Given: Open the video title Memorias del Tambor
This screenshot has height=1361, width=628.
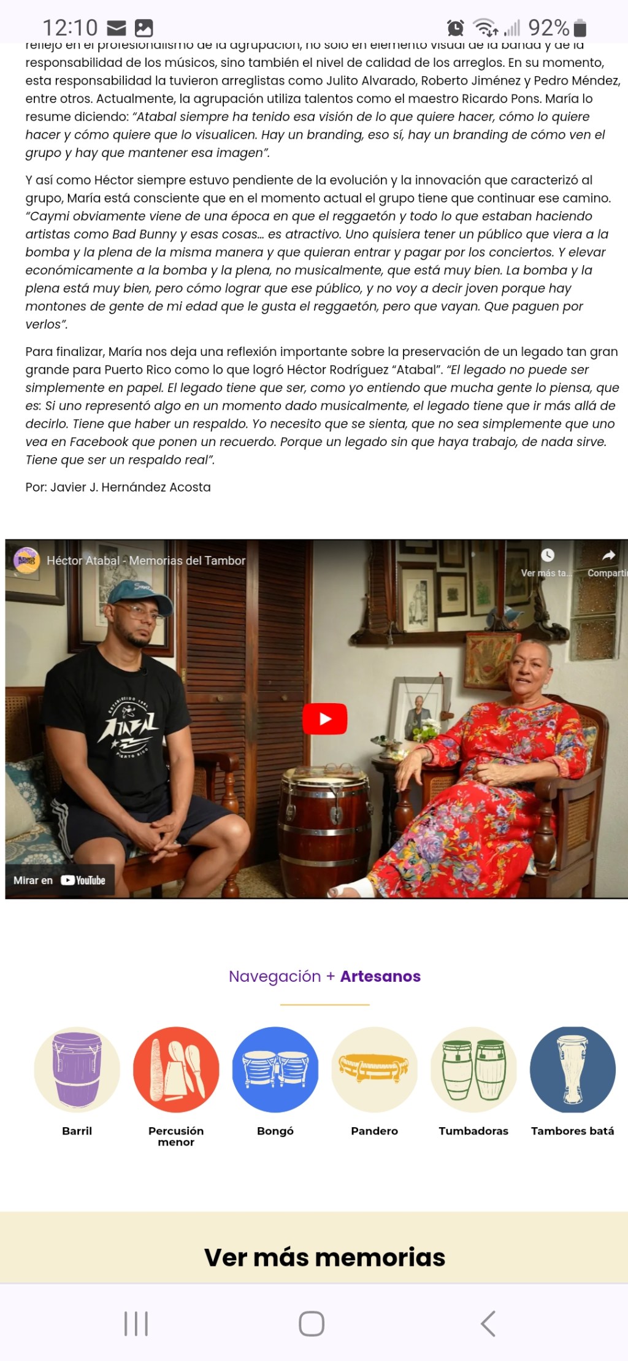Looking at the screenshot, I should 146,560.
